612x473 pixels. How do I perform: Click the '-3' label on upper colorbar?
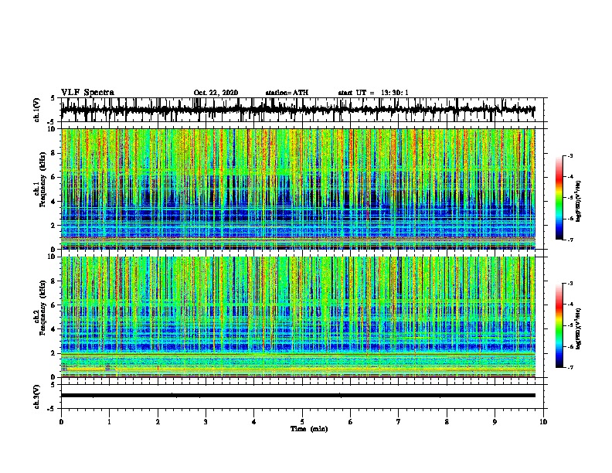(x=569, y=155)
